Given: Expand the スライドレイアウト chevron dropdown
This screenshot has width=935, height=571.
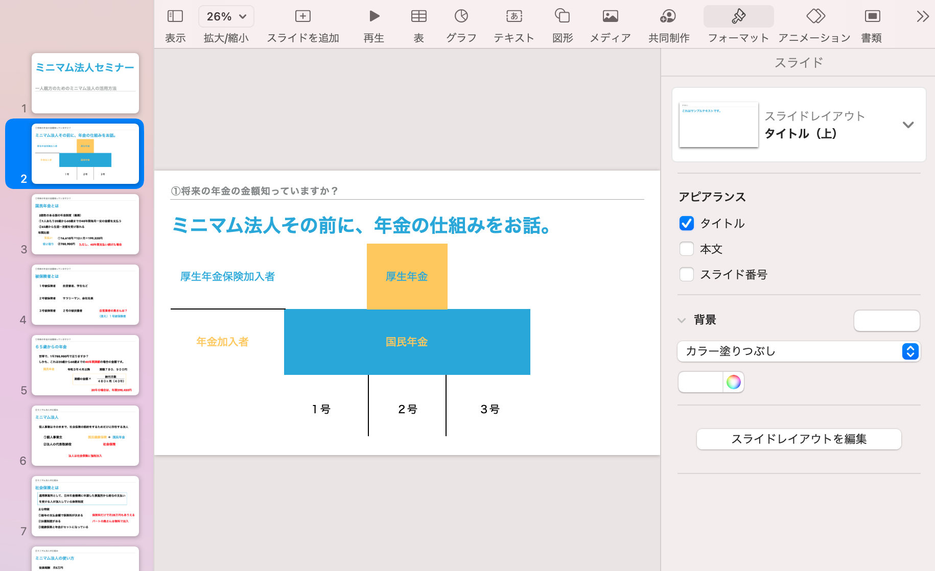Looking at the screenshot, I should pyautogui.click(x=908, y=125).
